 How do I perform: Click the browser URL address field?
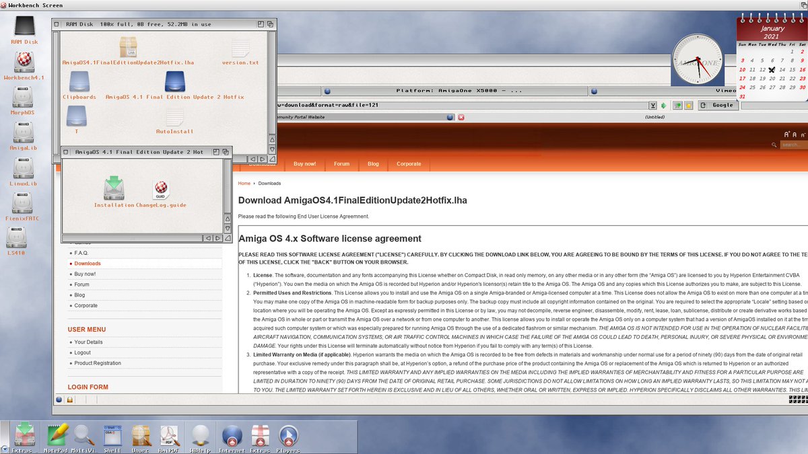coord(463,106)
